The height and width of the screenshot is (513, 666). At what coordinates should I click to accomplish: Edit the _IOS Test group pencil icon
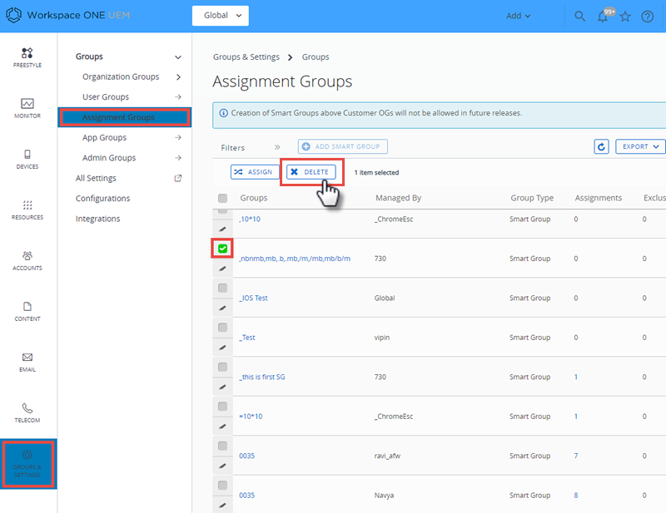[x=222, y=308]
